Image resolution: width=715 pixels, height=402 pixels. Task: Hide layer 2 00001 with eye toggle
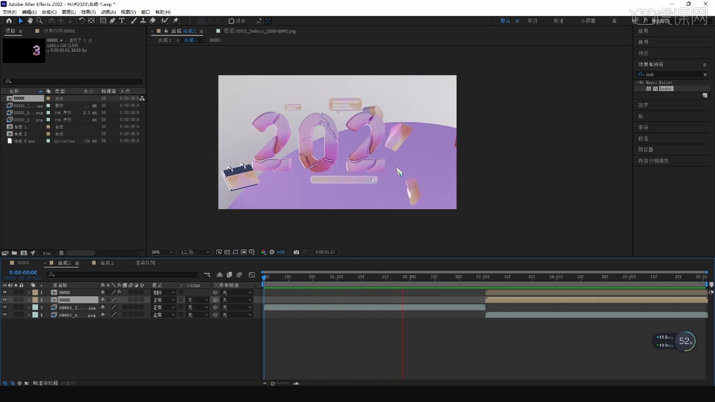(x=4, y=300)
